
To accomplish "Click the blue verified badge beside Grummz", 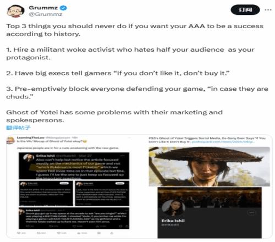I will (x=64, y=8).
